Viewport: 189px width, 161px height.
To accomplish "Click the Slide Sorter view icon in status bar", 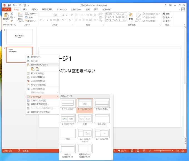I will (138, 150).
